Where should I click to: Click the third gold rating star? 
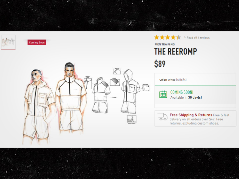(168, 37)
